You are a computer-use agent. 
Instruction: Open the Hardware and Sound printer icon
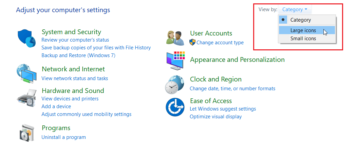click(x=26, y=98)
